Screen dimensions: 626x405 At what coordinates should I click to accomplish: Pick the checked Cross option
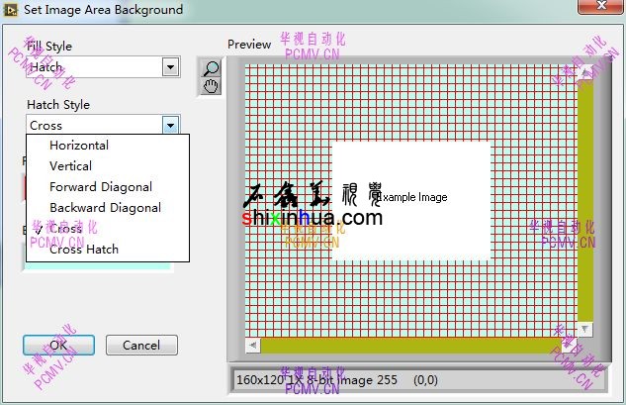(x=66, y=229)
